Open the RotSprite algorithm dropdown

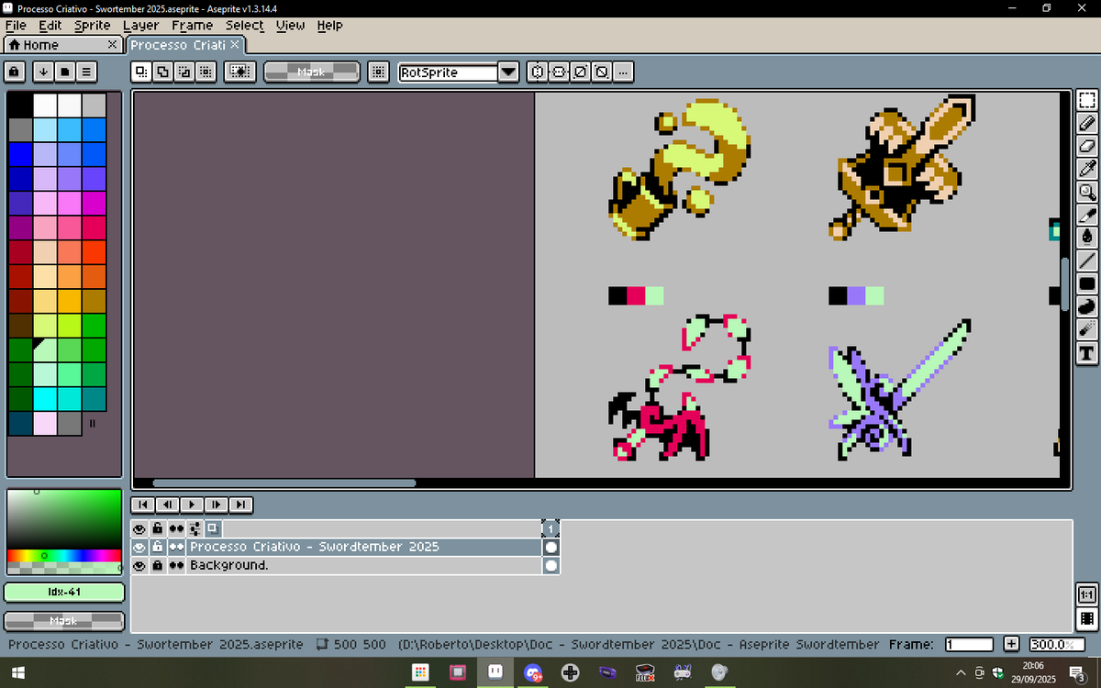pos(508,72)
